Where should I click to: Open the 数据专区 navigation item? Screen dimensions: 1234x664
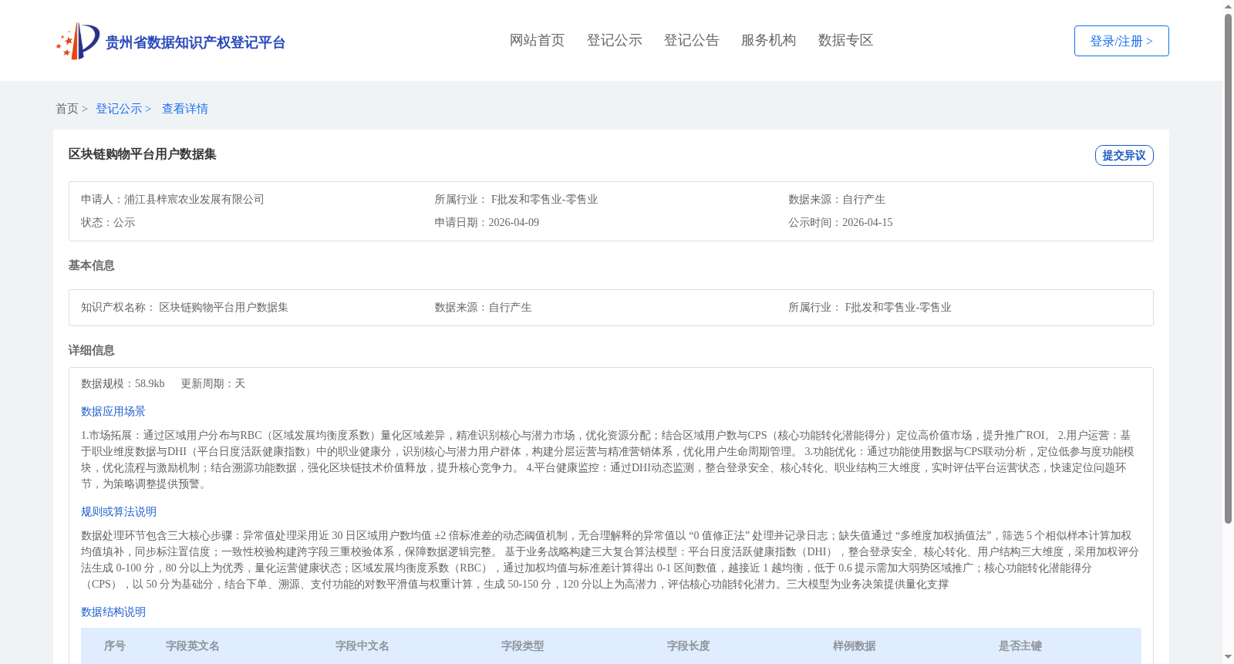click(x=845, y=40)
